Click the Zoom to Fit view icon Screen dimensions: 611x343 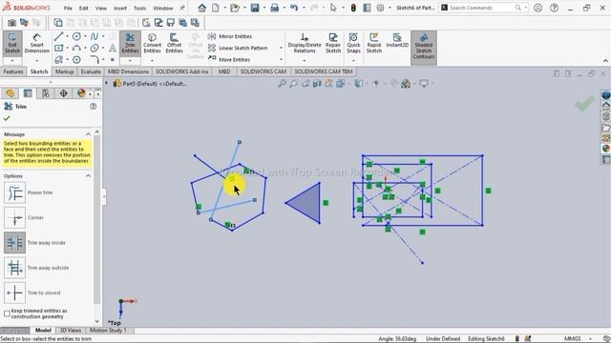point(282,83)
